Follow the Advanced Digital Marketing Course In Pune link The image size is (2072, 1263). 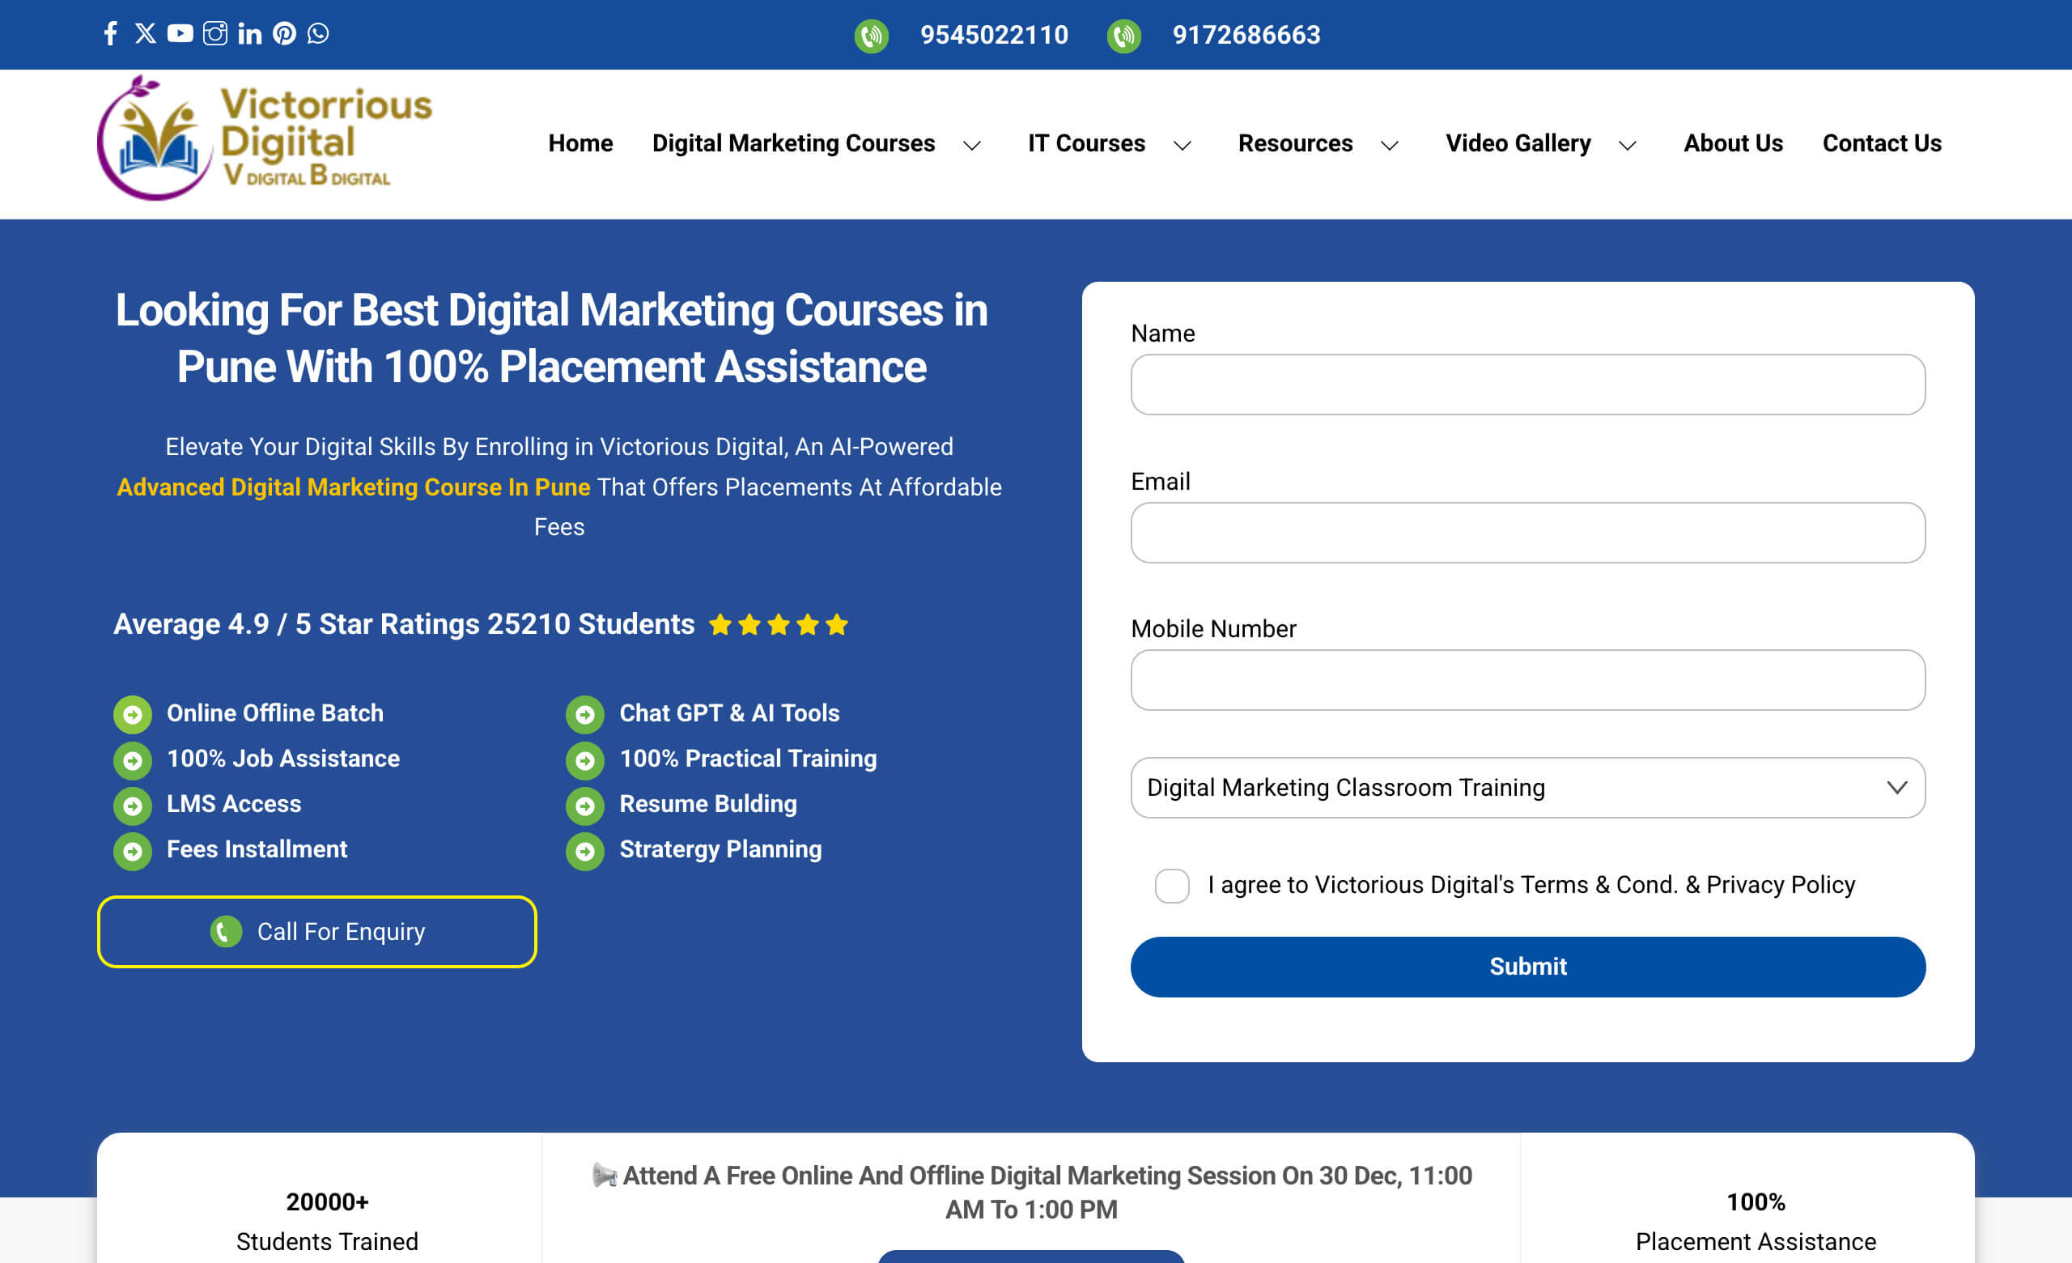pyautogui.click(x=353, y=487)
